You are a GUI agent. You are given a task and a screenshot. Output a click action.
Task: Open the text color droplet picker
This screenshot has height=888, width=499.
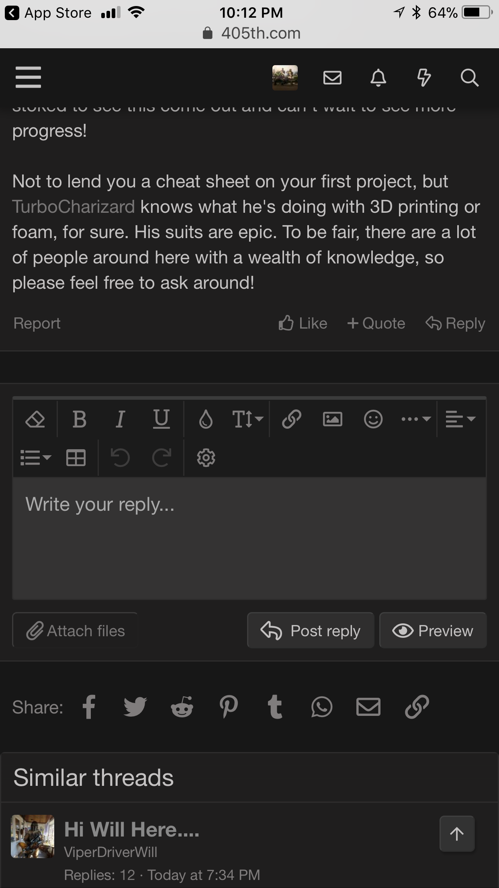coord(206,419)
